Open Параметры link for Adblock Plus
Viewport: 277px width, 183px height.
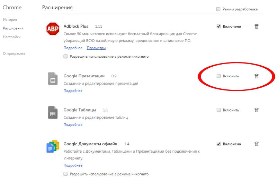tap(96, 48)
